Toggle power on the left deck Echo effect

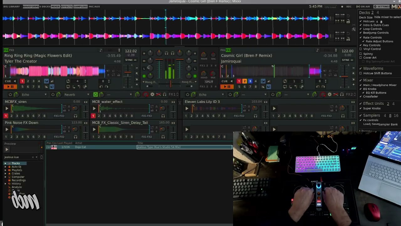click(10, 94)
